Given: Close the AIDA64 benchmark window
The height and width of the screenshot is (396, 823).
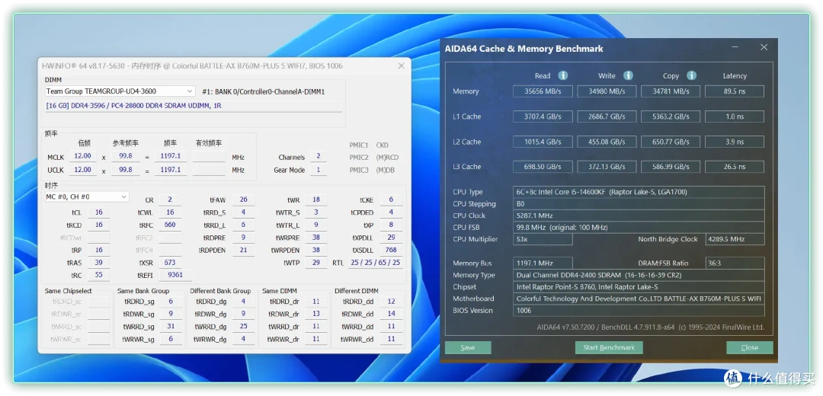Looking at the screenshot, I should [764, 47].
